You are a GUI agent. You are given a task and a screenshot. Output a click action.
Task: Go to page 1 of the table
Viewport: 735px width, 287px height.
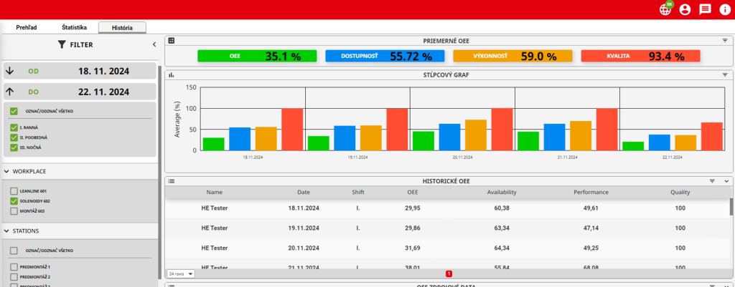point(449,273)
